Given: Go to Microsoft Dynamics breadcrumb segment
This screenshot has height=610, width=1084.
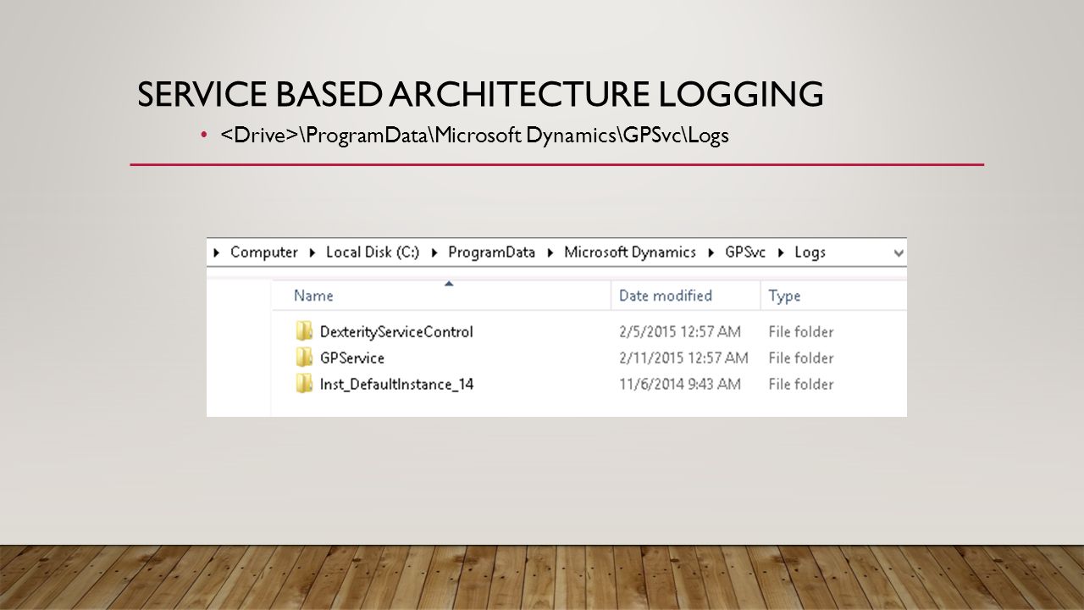Looking at the screenshot, I should tap(630, 252).
